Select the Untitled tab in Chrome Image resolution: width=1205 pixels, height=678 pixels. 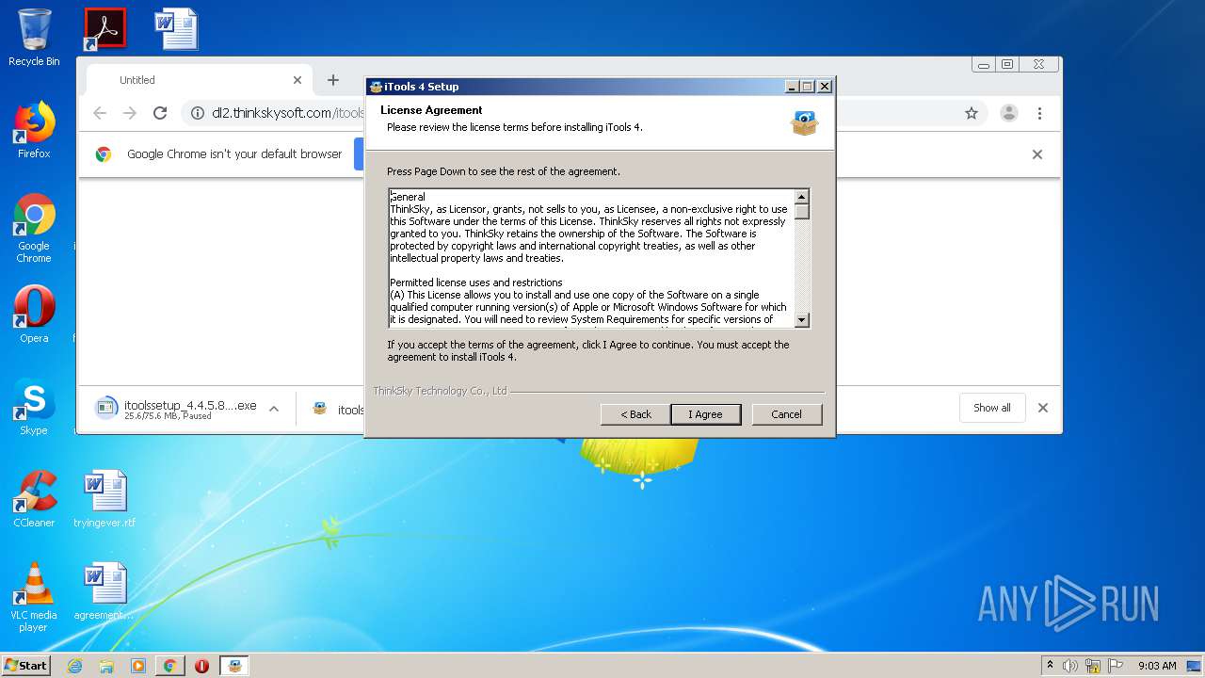200,80
